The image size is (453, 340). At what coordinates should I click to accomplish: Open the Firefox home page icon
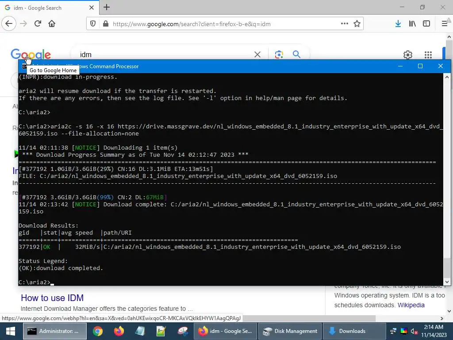tap(52, 23)
